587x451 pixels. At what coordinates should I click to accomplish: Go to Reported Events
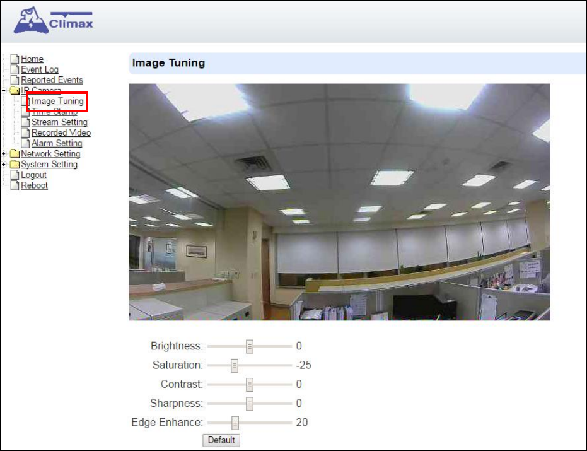pyautogui.click(x=52, y=79)
